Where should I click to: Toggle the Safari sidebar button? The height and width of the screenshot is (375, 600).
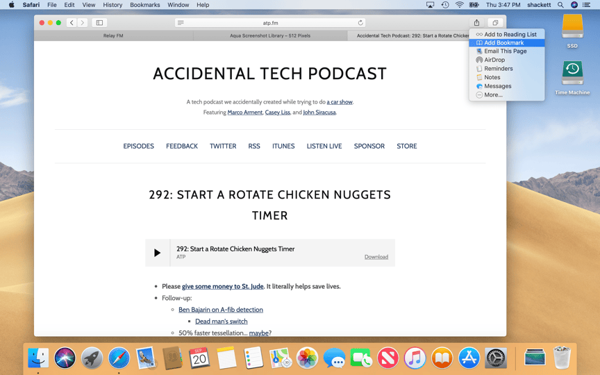pos(99,23)
